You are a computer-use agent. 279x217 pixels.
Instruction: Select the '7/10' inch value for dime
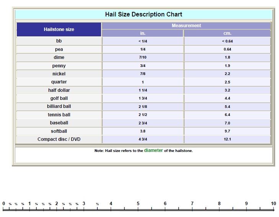click(x=143, y=57)
